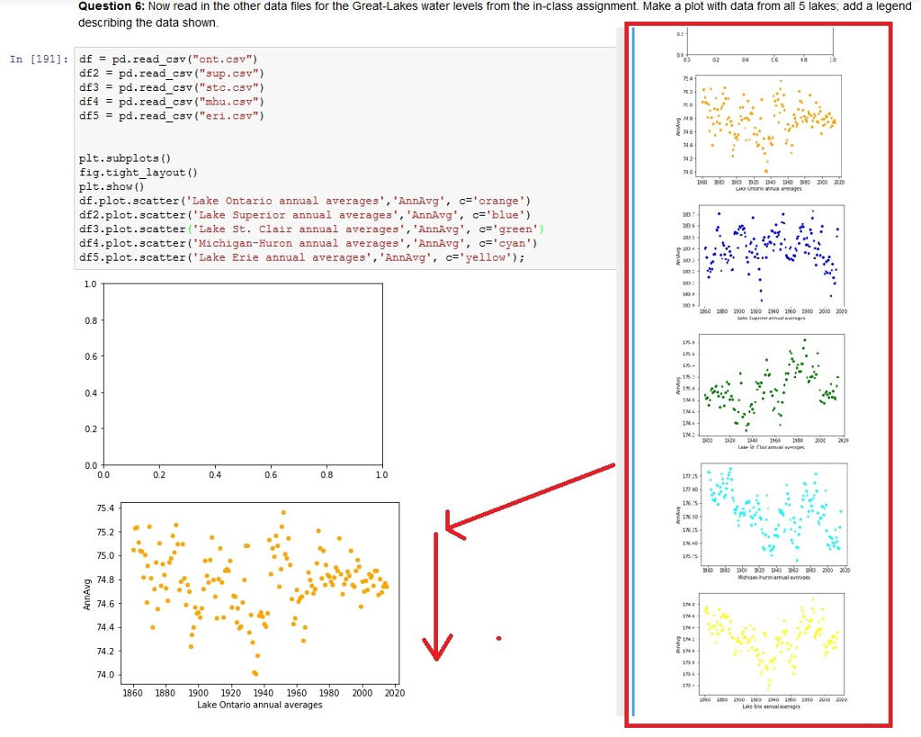Click the large plot's "Lake Ontario annual averages" label
Screen dimensions: 921x737
tap(259, 705)
